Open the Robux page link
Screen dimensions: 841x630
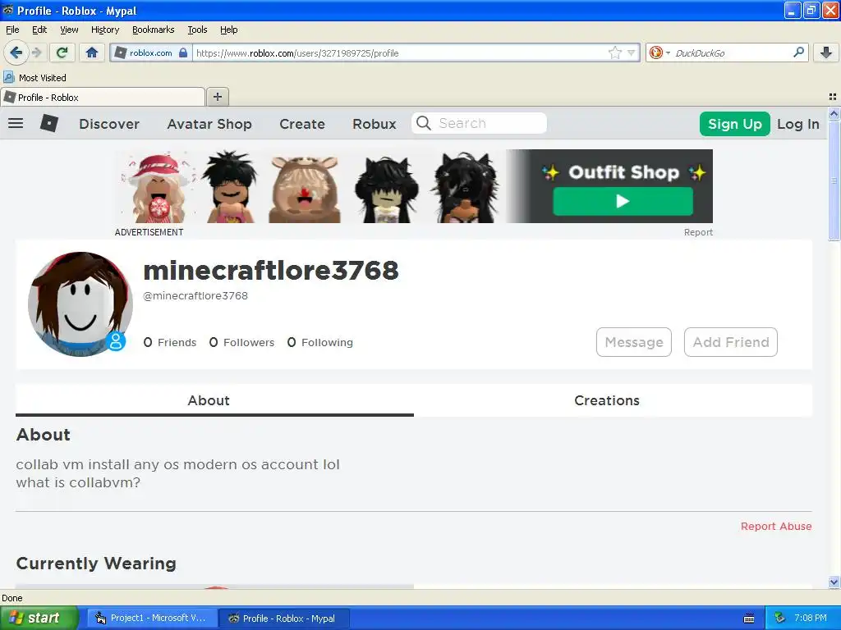(374, 124)
